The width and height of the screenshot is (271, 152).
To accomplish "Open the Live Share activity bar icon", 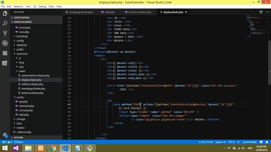I will coord(5,63).
